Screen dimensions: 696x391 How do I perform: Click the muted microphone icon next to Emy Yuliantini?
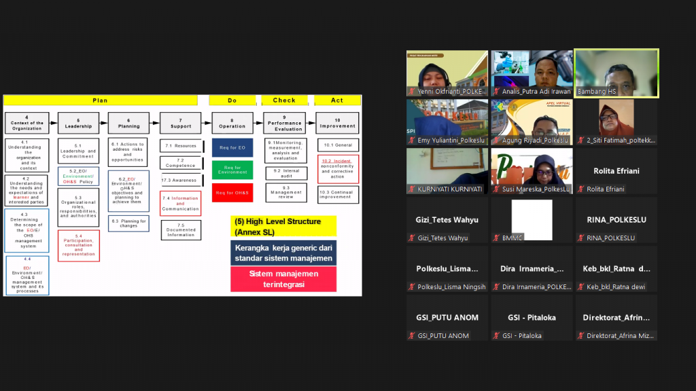tap(412, 141)
